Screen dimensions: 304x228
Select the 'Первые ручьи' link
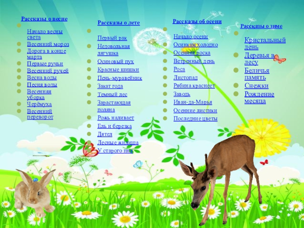click(45, 64)
